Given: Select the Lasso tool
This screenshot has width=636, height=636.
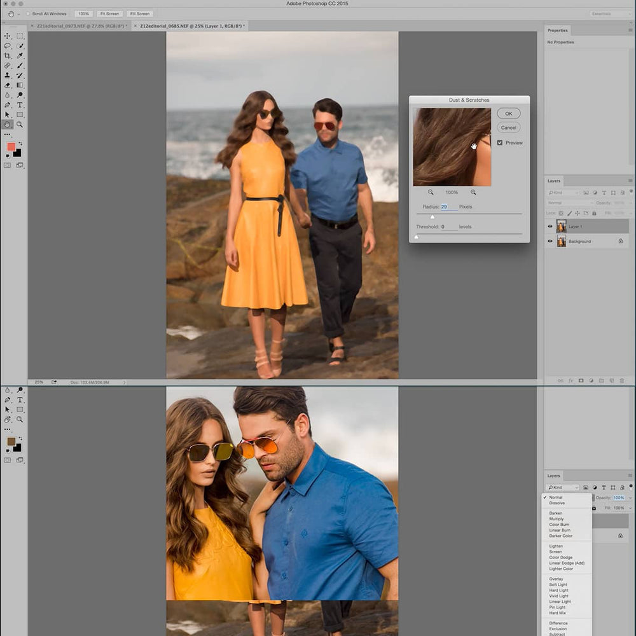Looking at the screenshot, I should click(x=8, y=46).
